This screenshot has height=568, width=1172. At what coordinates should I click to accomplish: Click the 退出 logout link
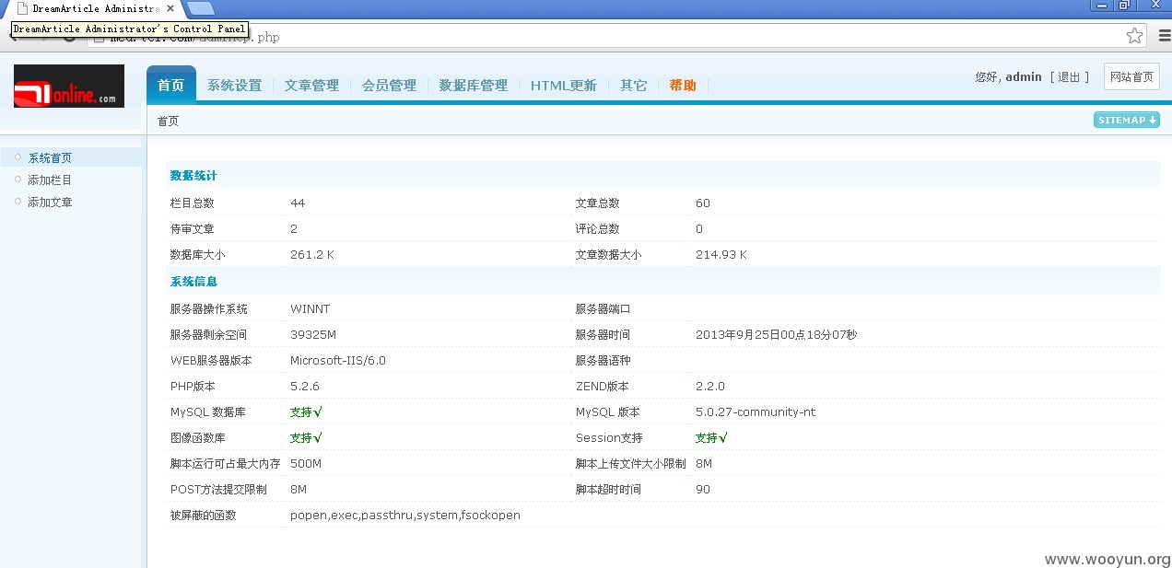point(1069,77)
